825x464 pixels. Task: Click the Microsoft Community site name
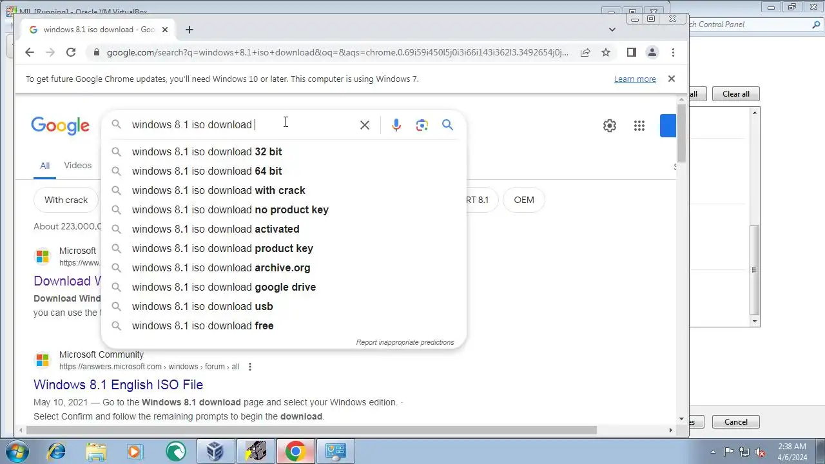101,354
